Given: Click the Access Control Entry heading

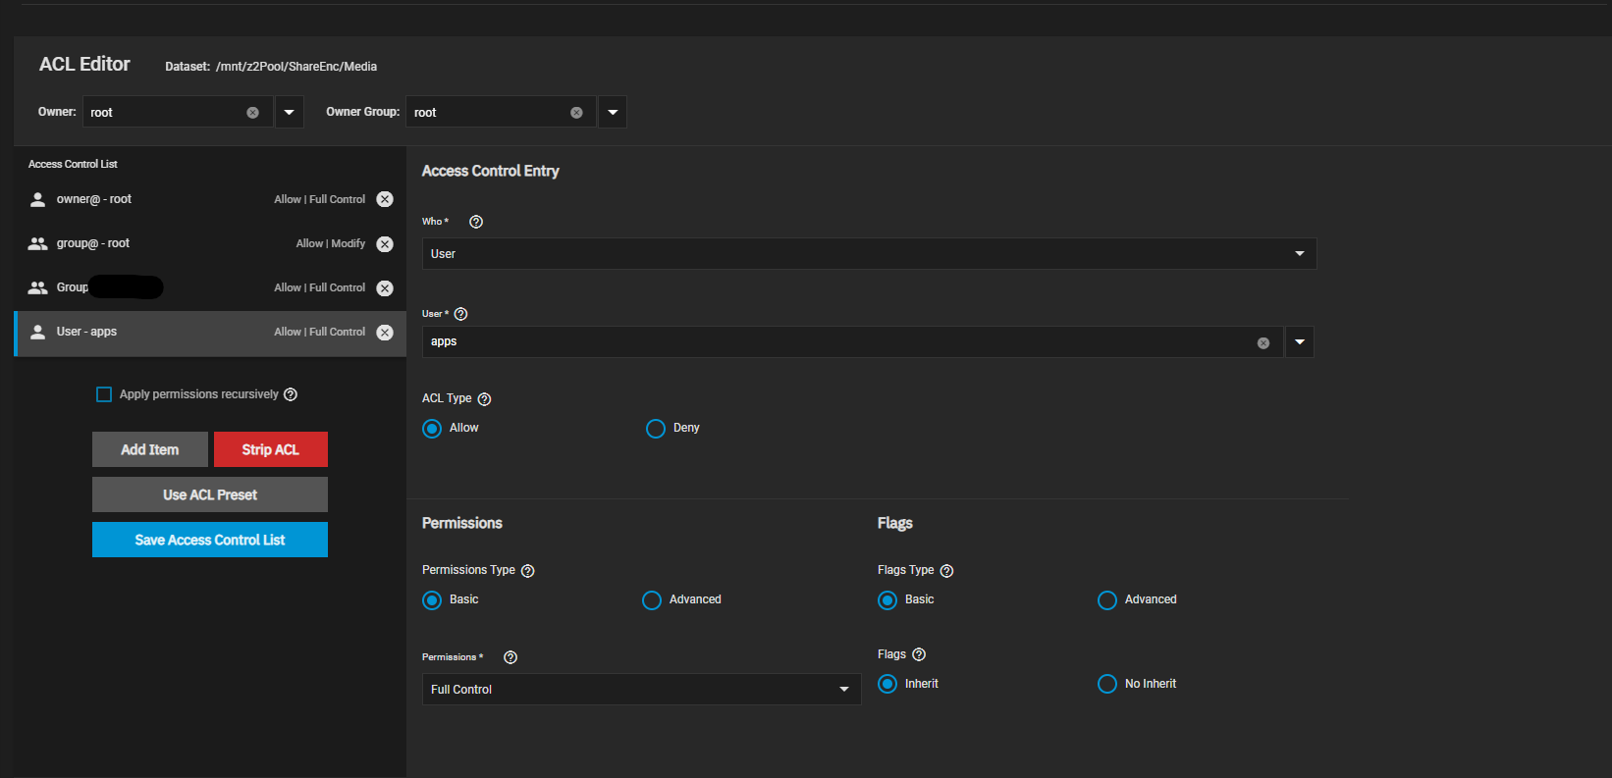Looking at the screenshot, I should pyautogui.click(x=491, y=171).
